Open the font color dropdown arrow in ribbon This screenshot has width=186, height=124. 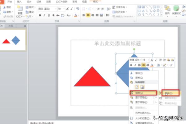(79, 15)
